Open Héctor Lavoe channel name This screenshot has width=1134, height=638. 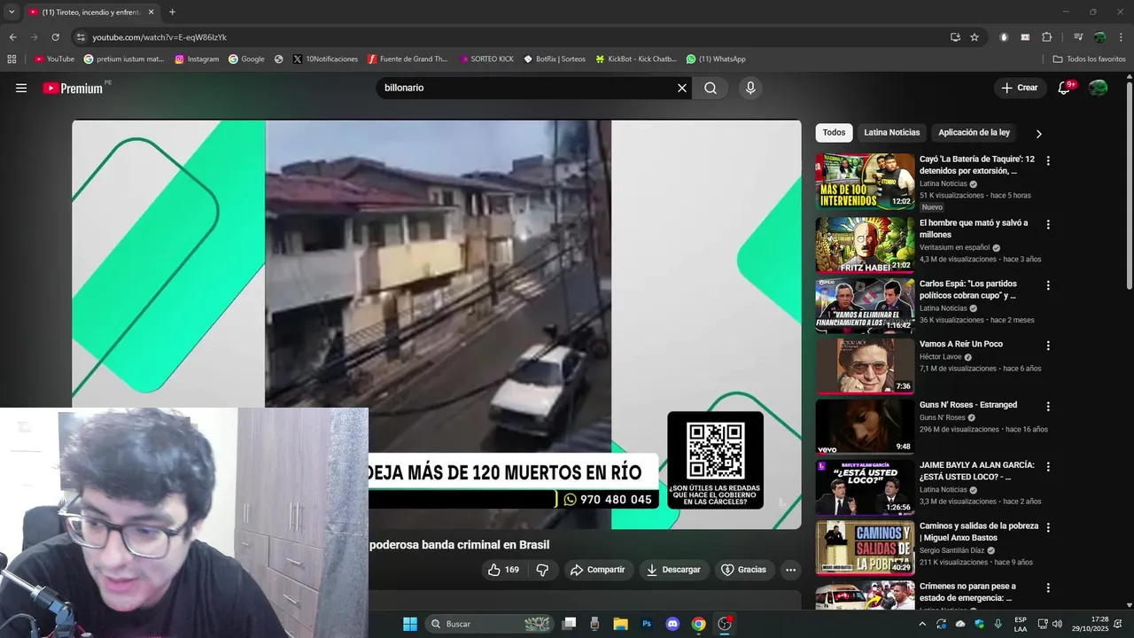click(941, 356)
